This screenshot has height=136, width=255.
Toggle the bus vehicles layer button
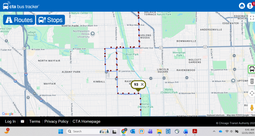[x=252, y=69]
